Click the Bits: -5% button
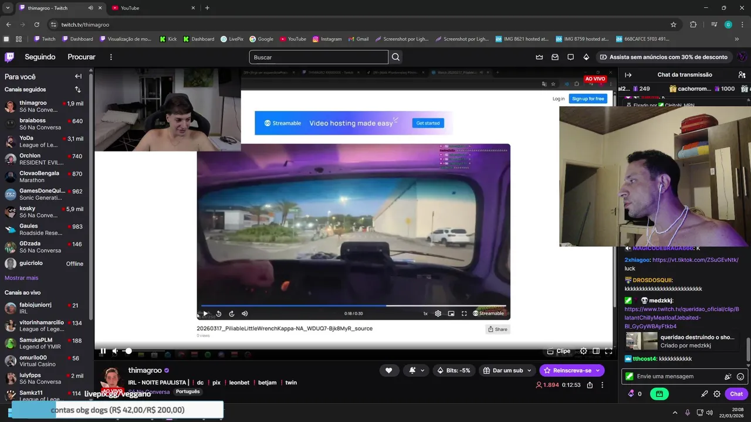 (x=454, y=370)
